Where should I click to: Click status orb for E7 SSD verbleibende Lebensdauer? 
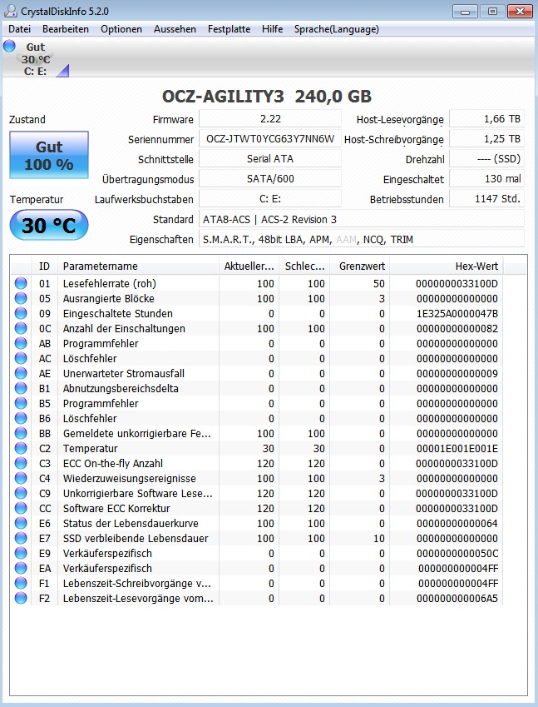point(21,538)
